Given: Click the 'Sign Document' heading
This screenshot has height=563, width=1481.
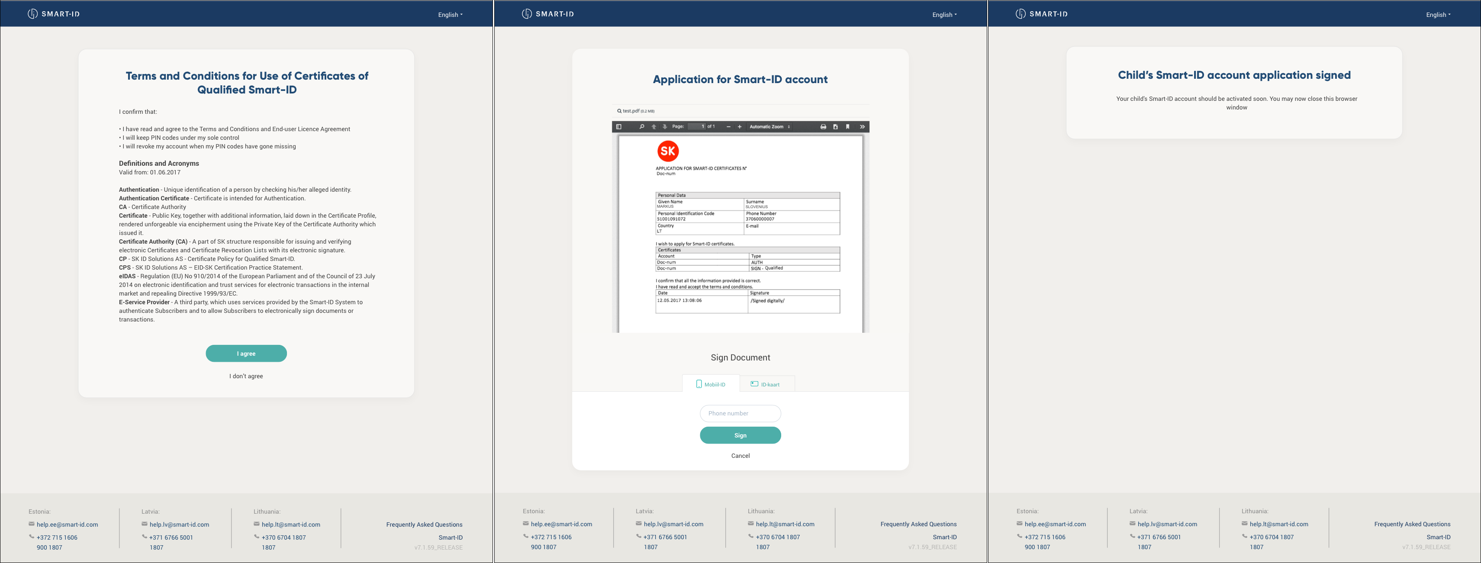Looking at the screenshot, I should [740, 358].
